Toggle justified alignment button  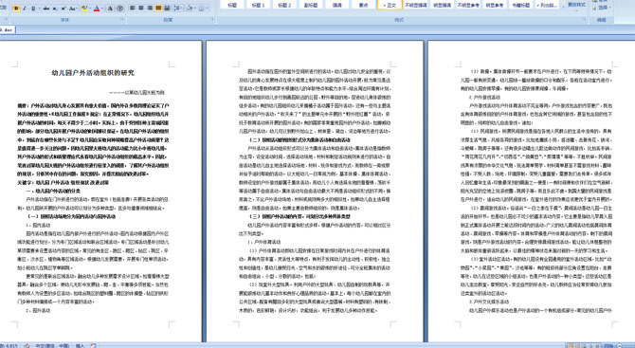[158, 8]
